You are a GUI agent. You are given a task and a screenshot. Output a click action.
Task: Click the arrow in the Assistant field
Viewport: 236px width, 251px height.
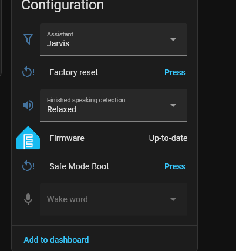tap(173, 39)
